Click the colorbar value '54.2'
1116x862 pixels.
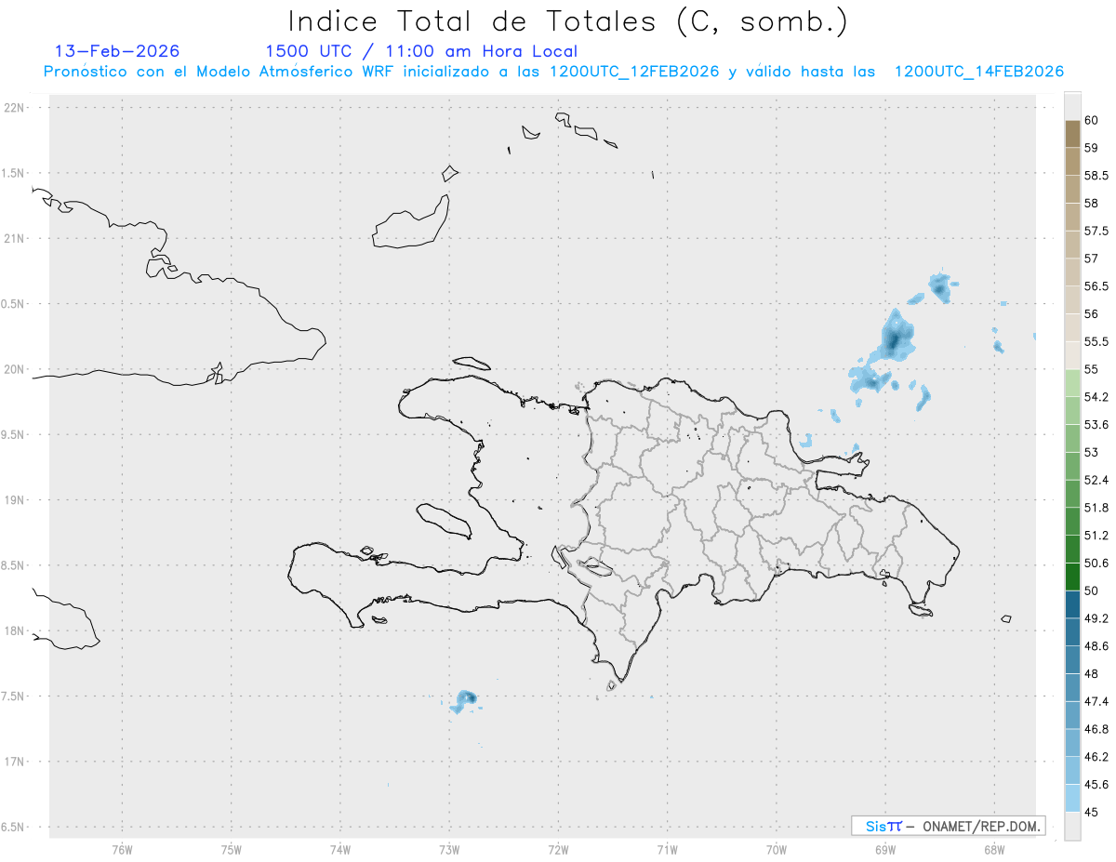pos(1096,397)
